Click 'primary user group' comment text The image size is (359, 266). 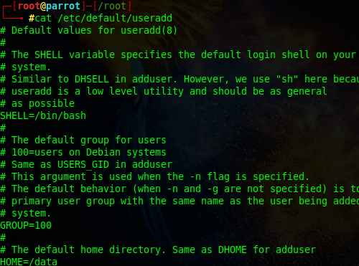(x=63, y=201)
